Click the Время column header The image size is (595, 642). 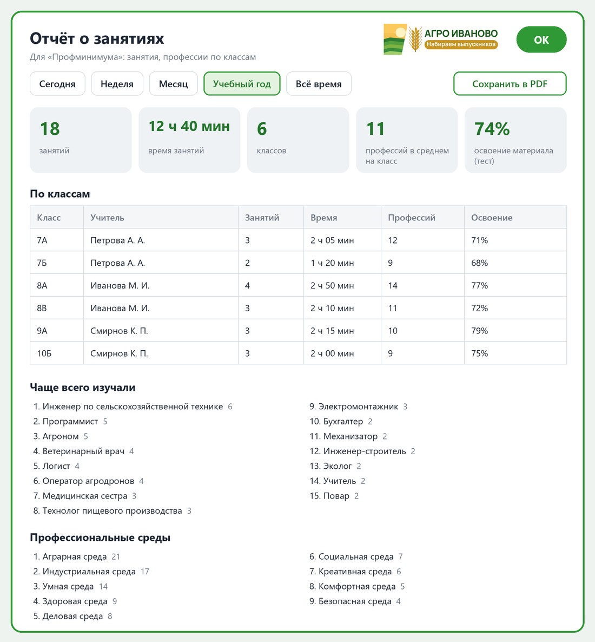click(x=342, y=218)
